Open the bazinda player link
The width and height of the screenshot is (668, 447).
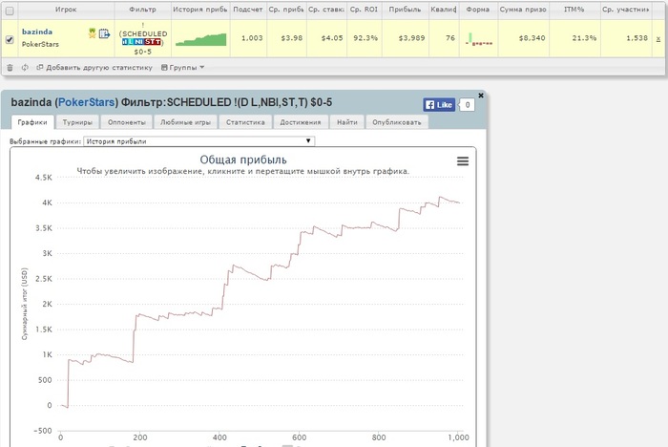coord(37,32)
